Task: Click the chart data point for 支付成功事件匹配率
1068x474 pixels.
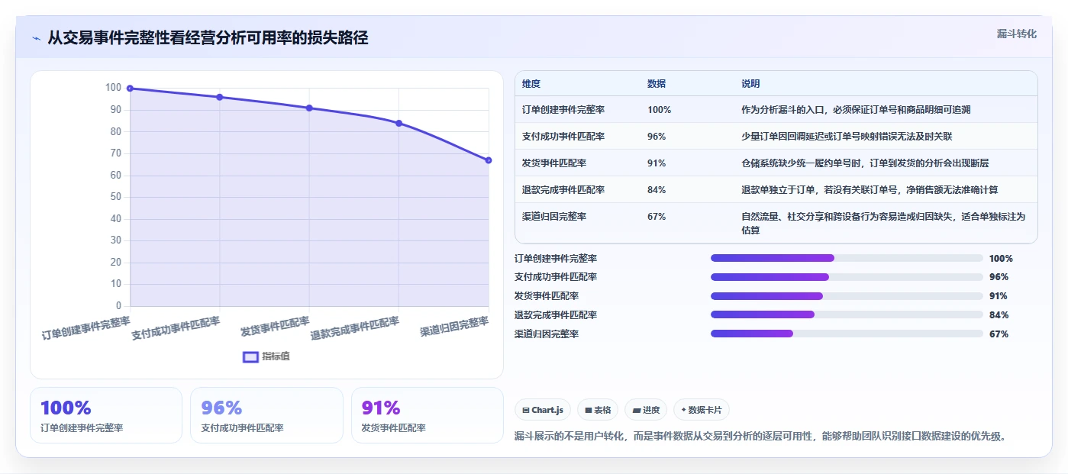Action: point(220,97)
